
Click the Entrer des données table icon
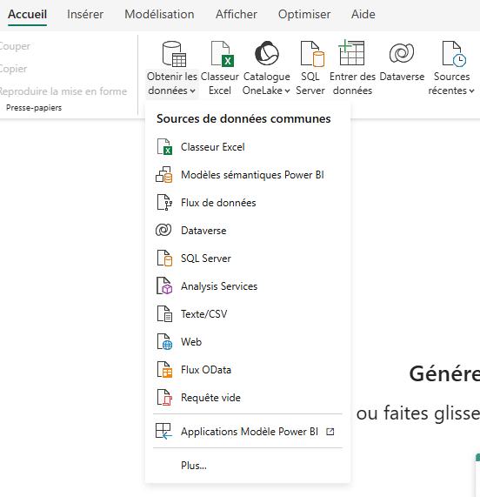tap(351, 52)
